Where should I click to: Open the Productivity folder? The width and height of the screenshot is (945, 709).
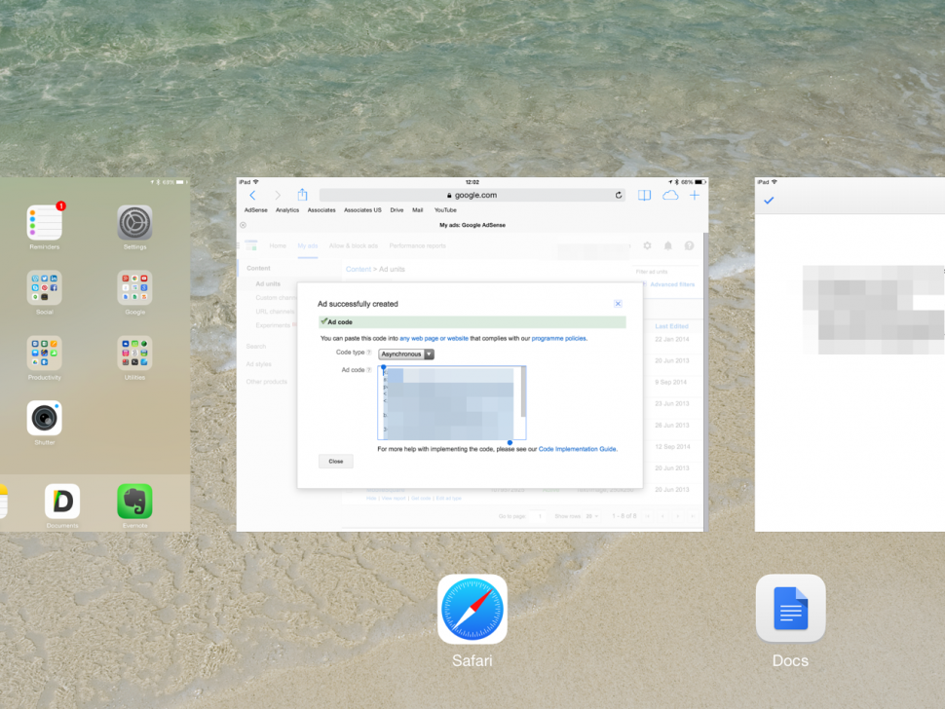(x=44, y=353)
